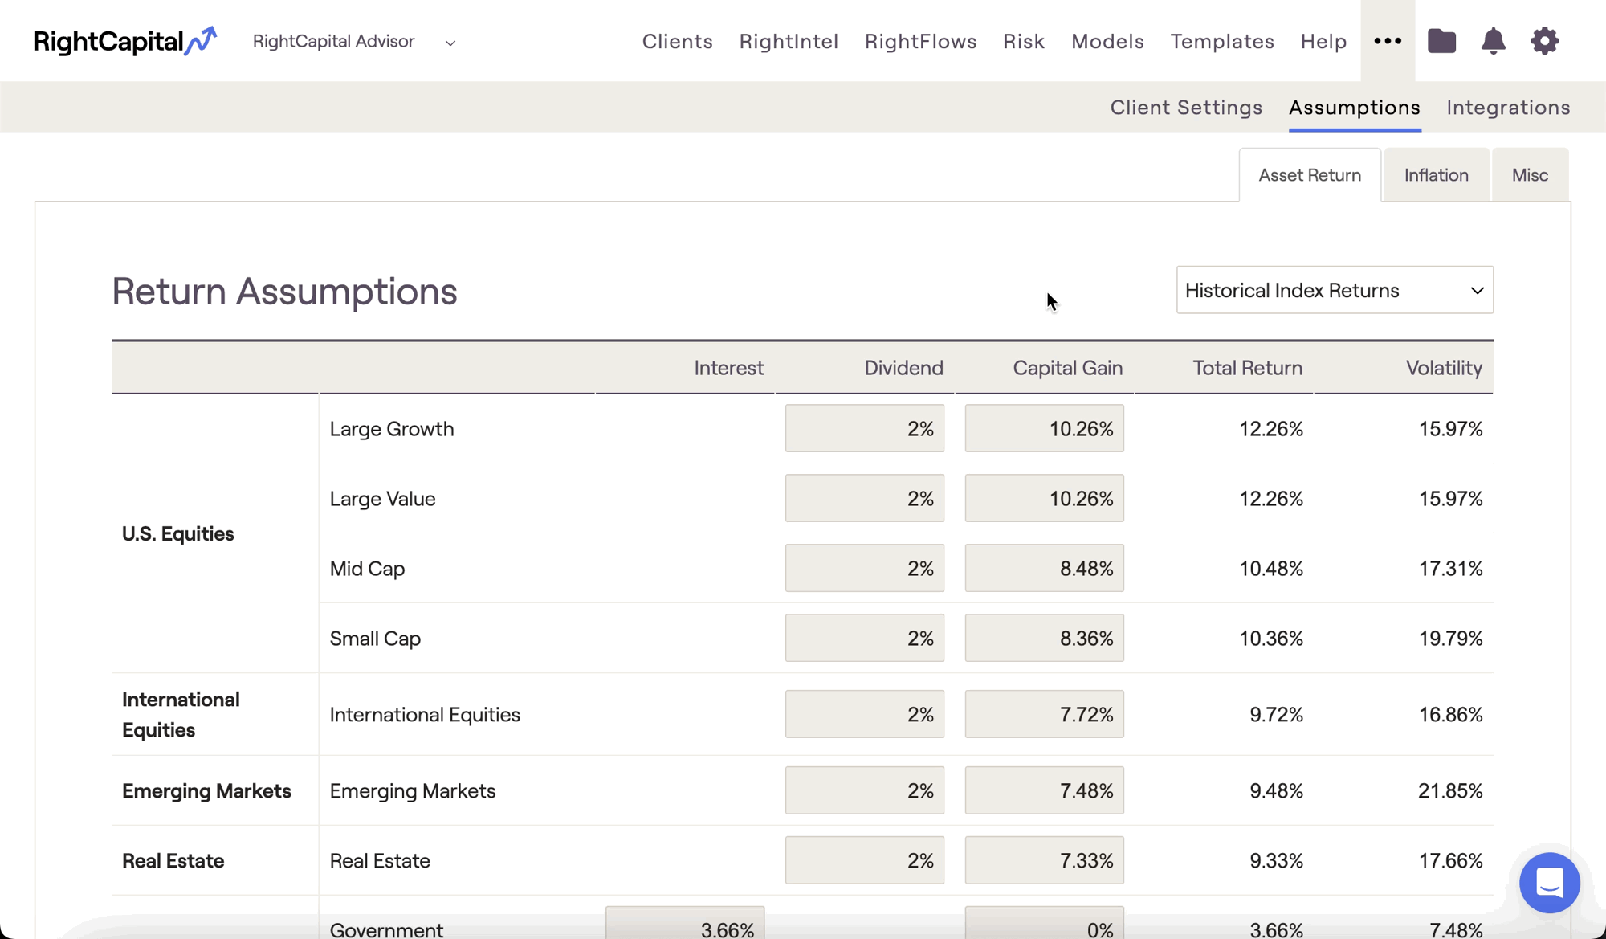Open the folder icon in header
The image size is (1606, 939).
tap(1441, 41)
